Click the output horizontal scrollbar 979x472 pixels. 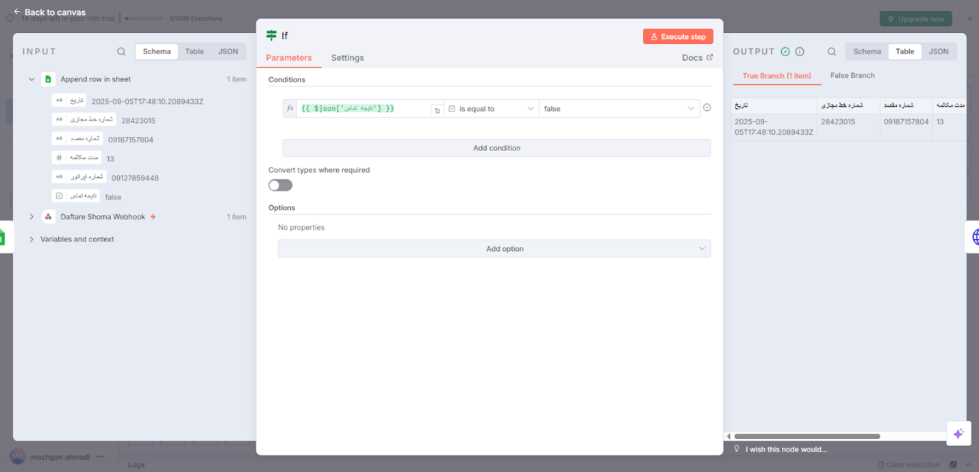point(806,436)
